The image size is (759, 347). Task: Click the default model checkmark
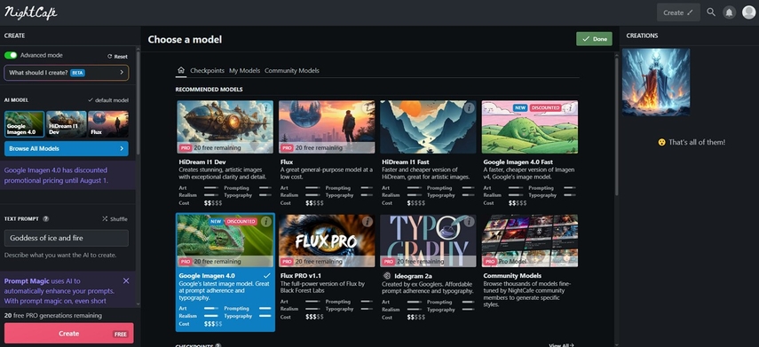[91, 100]
